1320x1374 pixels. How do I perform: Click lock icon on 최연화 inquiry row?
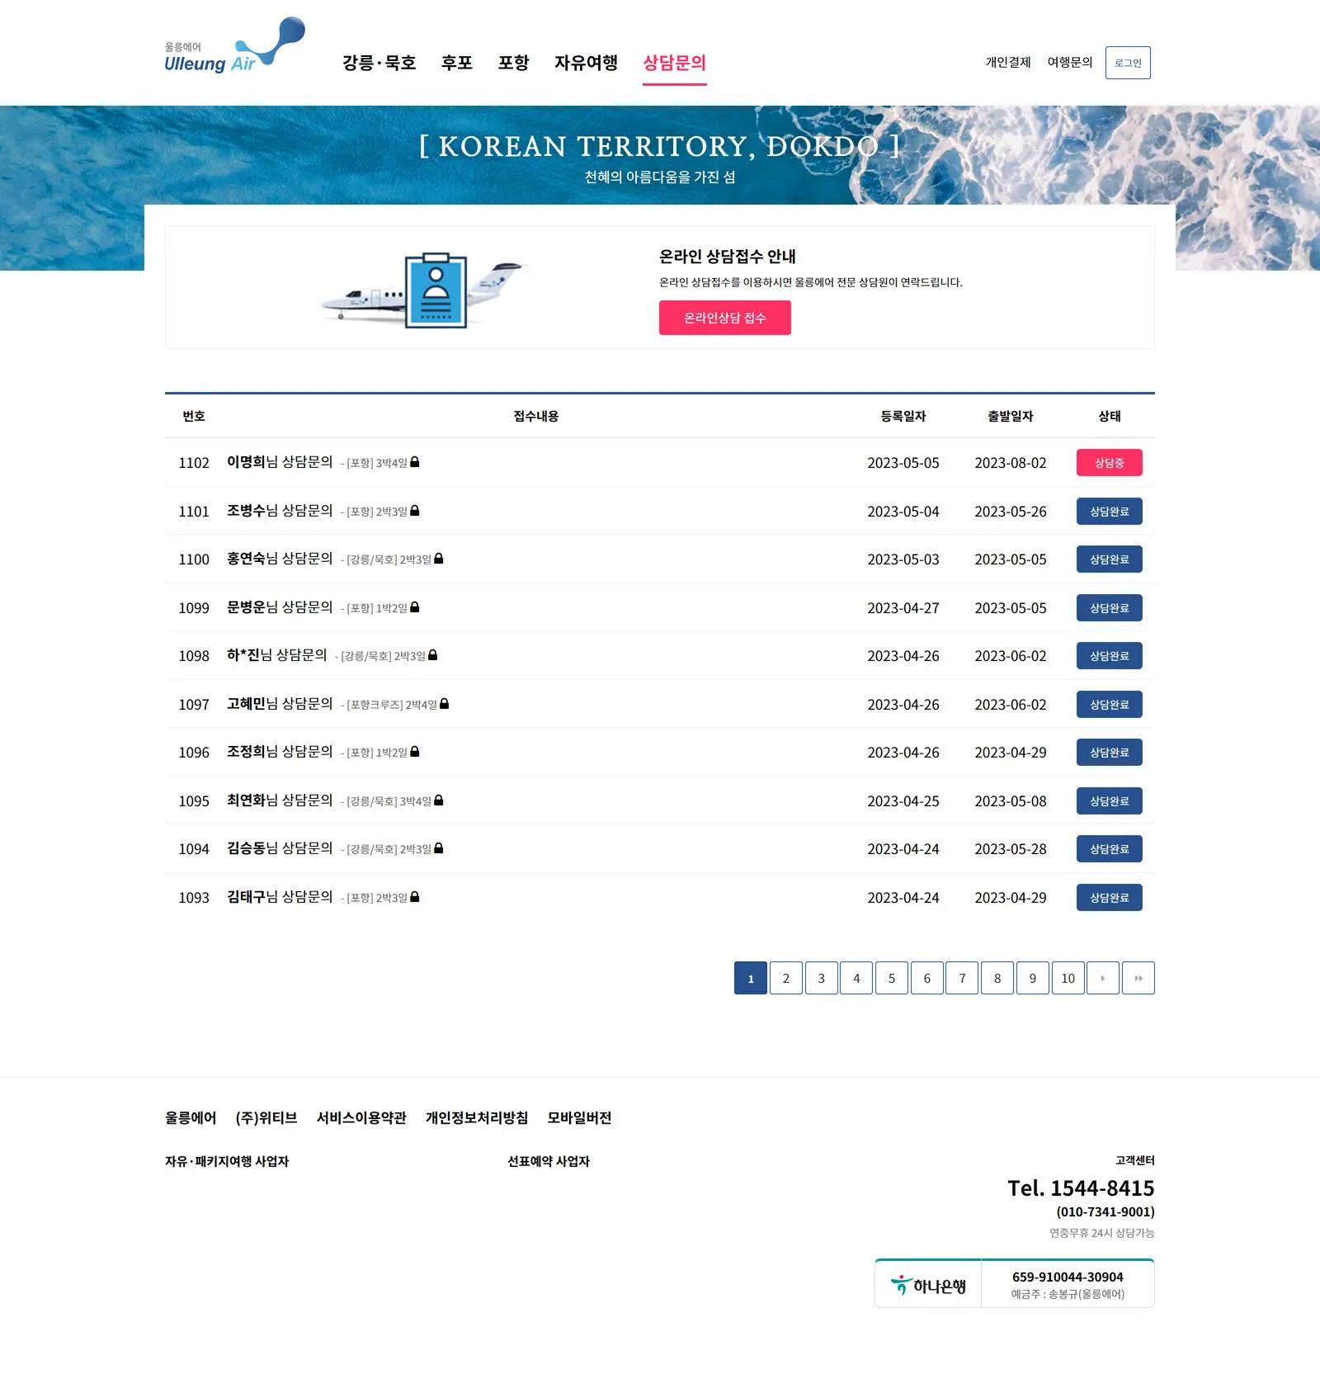[439, 800]
